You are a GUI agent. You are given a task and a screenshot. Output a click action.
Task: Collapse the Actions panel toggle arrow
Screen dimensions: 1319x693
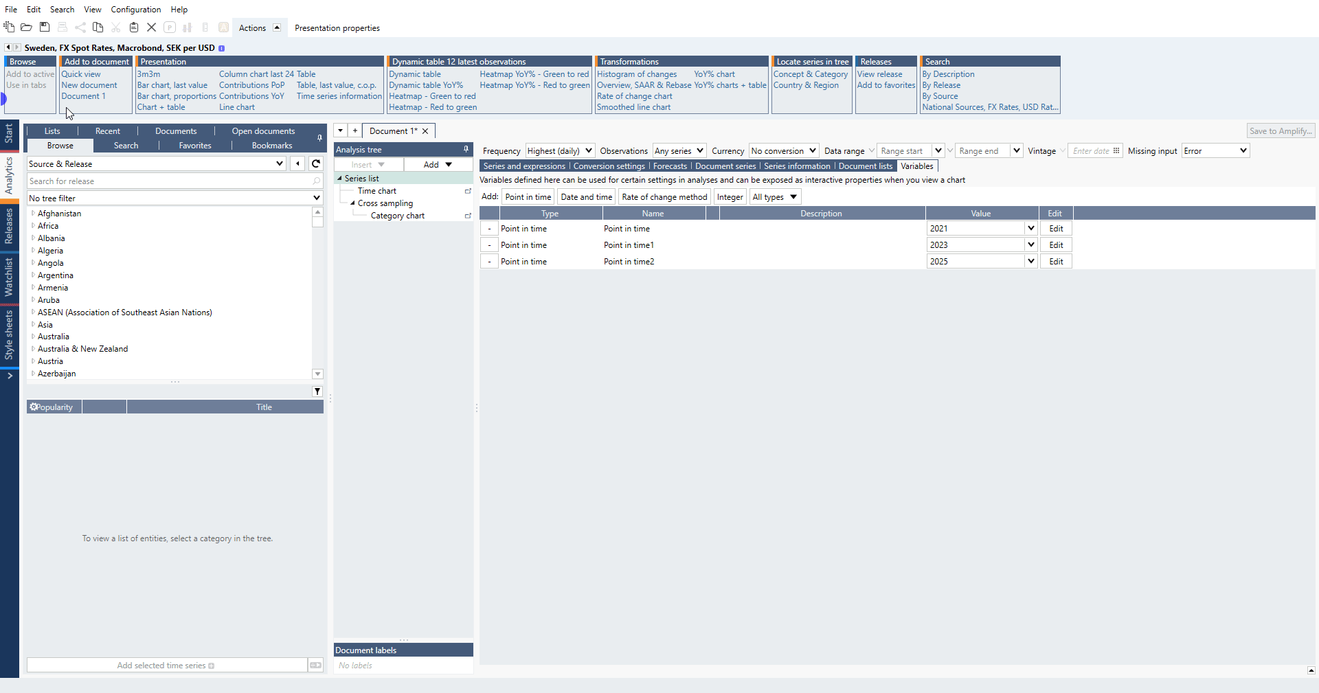coord(277,27)
